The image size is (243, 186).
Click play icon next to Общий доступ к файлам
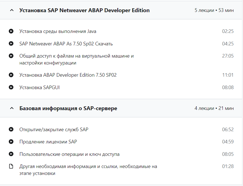11,56
